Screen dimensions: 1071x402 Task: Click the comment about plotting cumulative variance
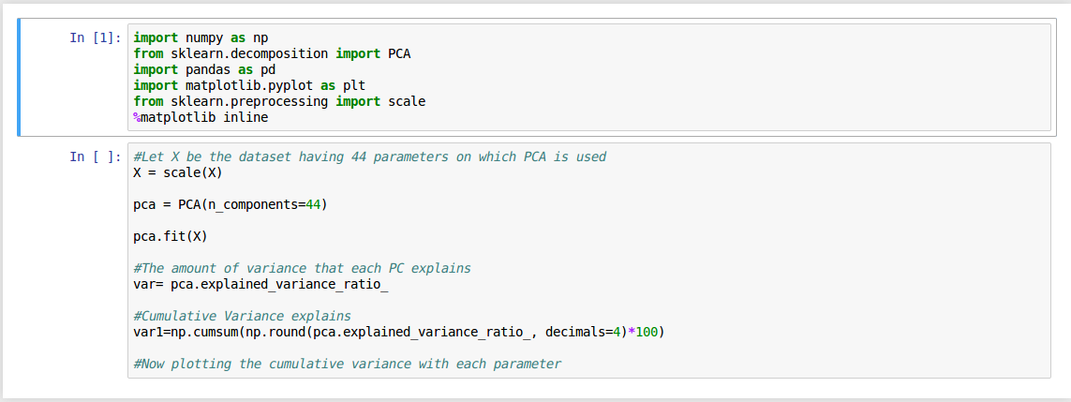pyautogui.click(x=347, y=364)
